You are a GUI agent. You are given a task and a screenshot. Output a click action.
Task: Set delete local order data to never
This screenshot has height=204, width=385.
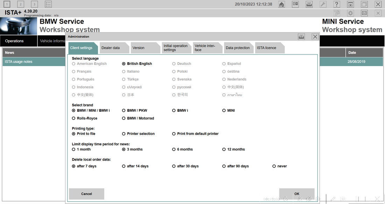point(273,166)
